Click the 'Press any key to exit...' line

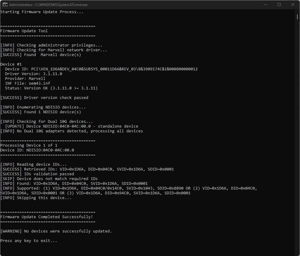tap(29, 241)
